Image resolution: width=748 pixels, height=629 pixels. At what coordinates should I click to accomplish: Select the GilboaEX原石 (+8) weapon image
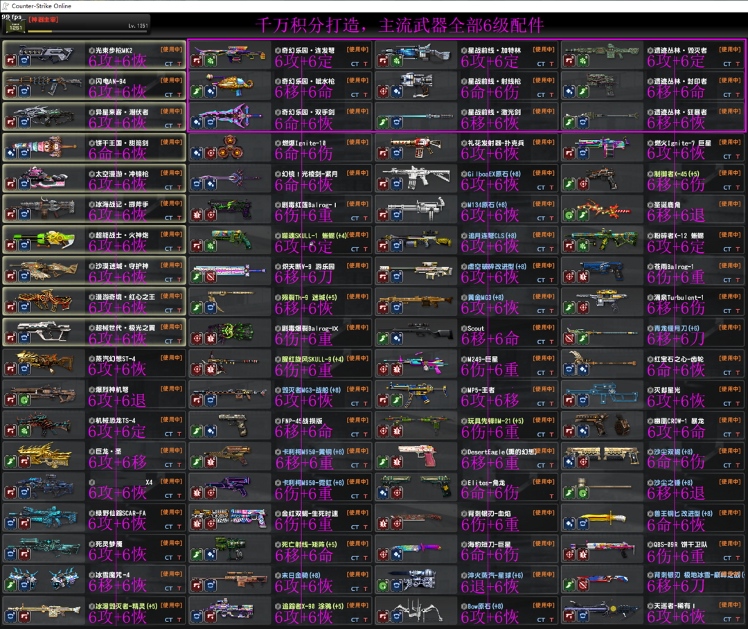point(416,177)
